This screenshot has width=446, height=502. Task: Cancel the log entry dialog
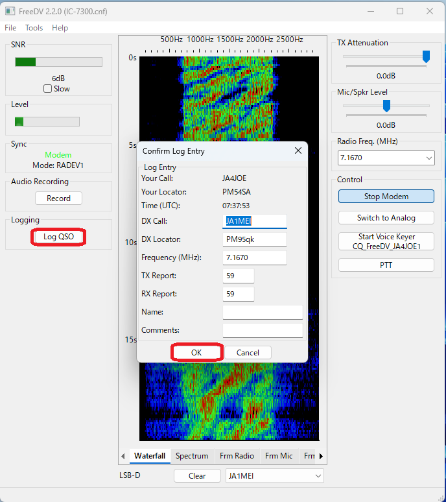[248, 352]
